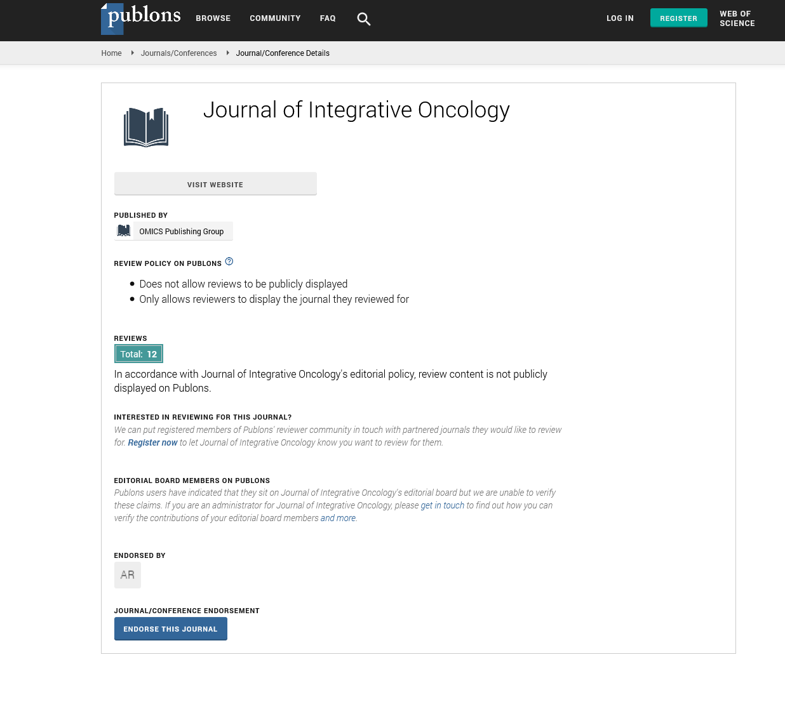The height and width of the screenshot is (723, 785).
Task: Click the Visit Website button
Action: pyautogui.click(x=215, y=184)
